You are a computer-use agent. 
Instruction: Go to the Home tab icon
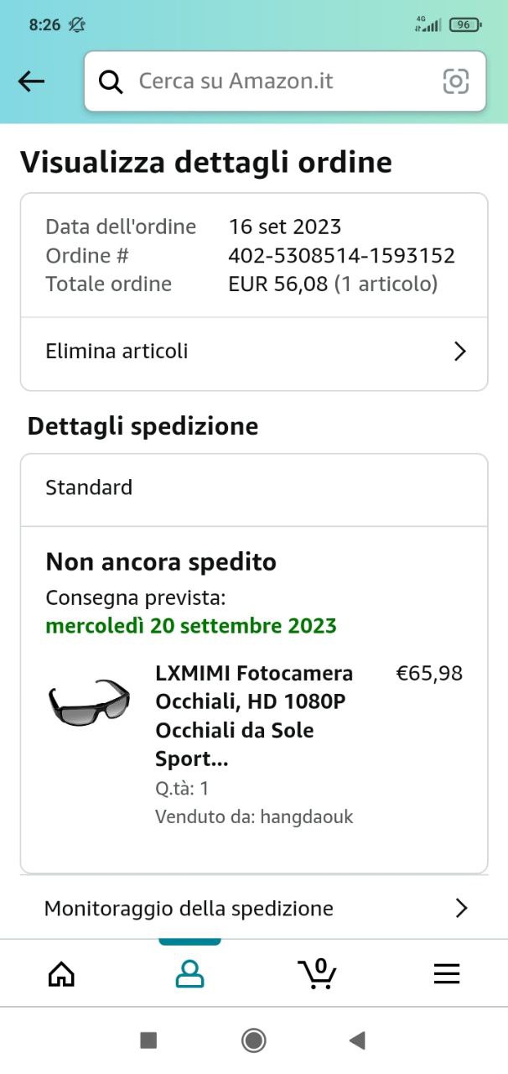(x=61, y=973)
